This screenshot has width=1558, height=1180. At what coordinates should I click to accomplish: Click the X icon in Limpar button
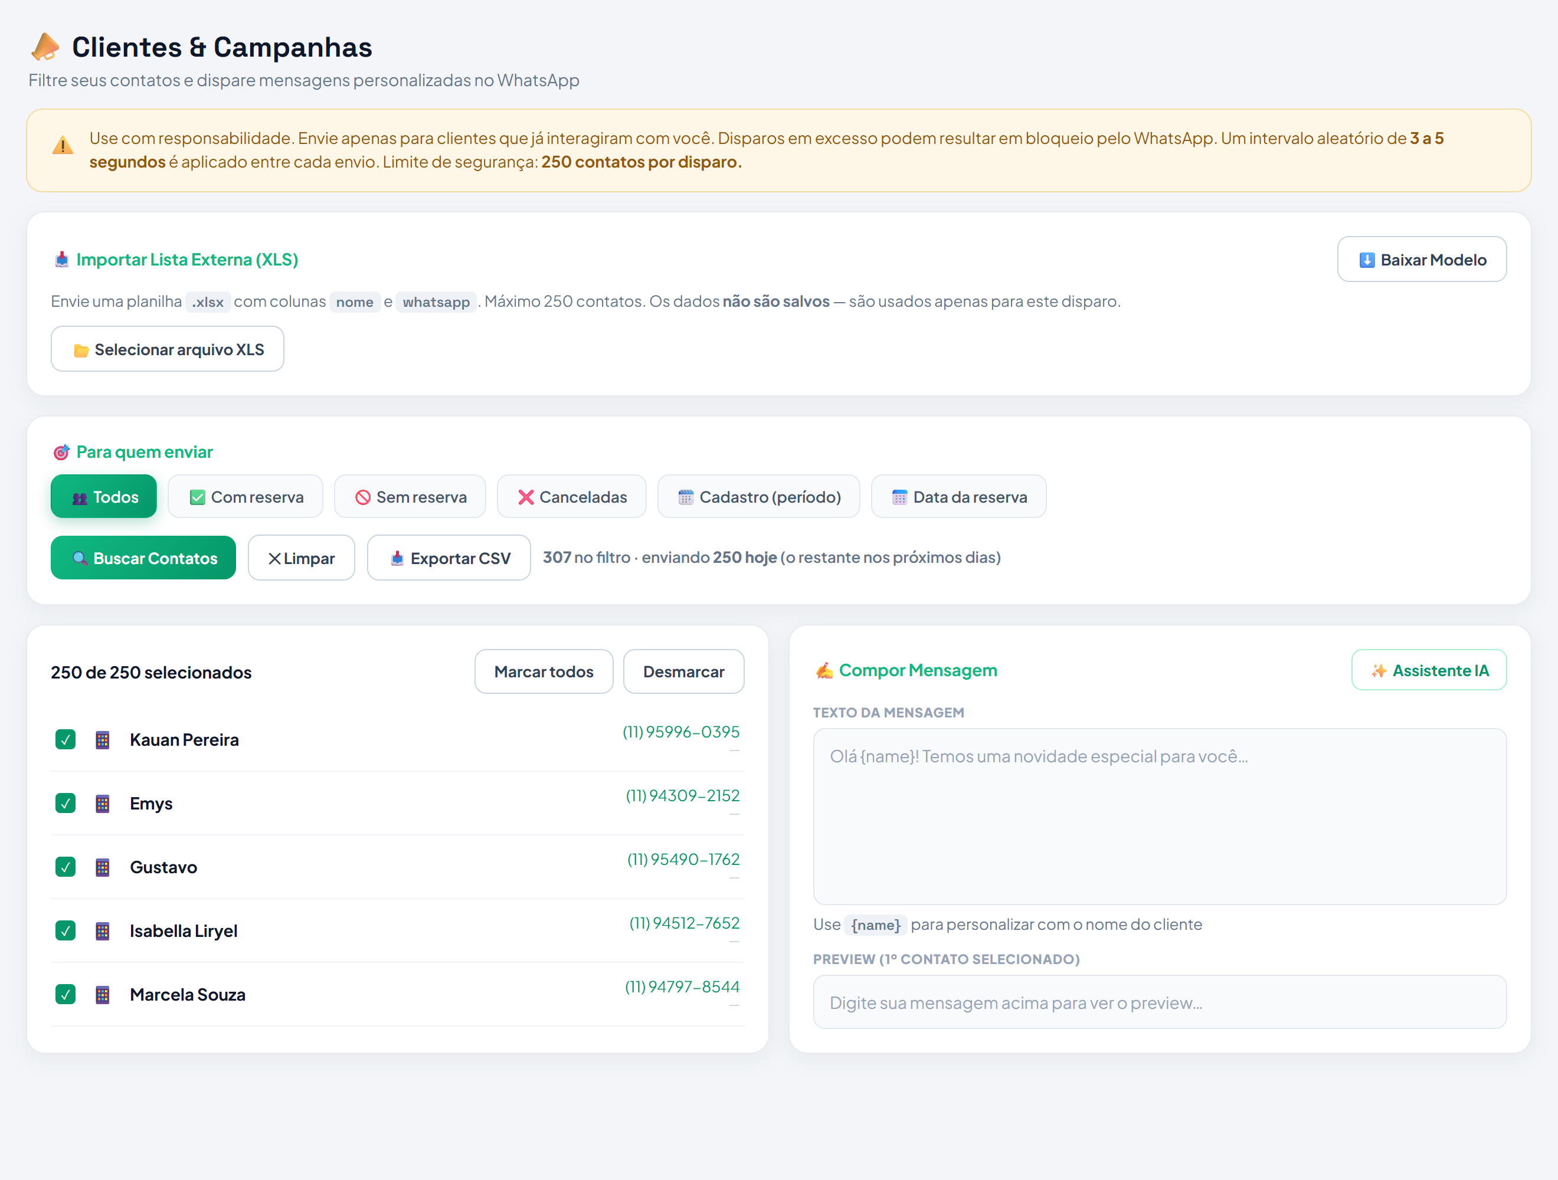pos(274,558)
